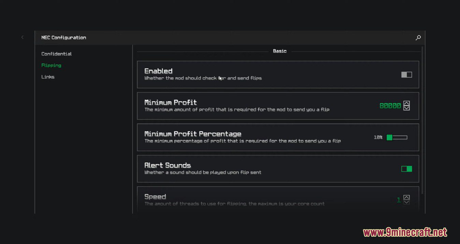
Task: Click the back arrow beside NEC Configuration
Action: point(23,37)
